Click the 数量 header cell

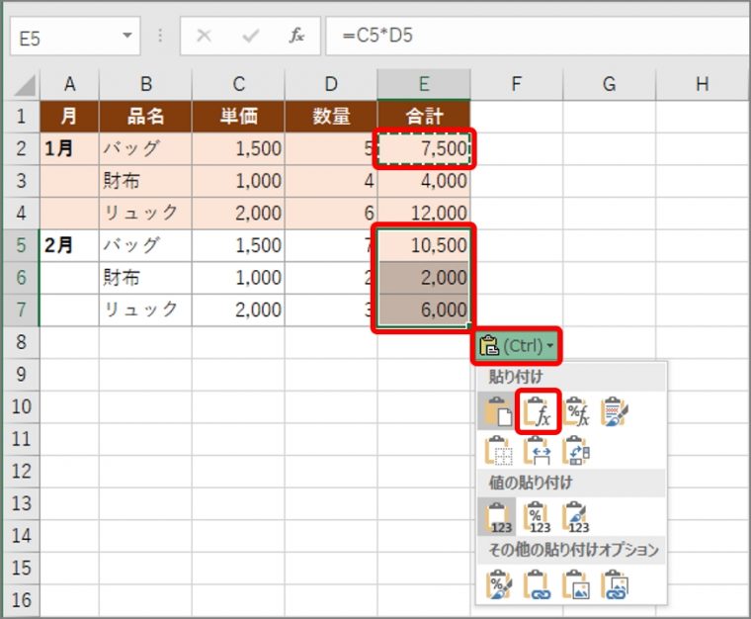coord(331,117)
